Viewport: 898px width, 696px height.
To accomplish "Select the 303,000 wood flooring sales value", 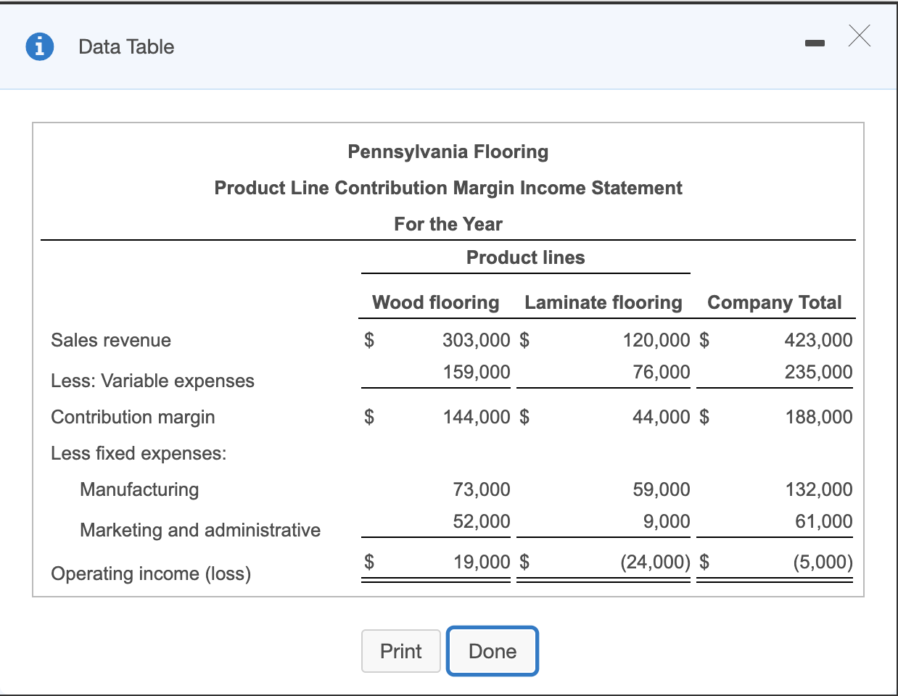I will pos(476,340).
